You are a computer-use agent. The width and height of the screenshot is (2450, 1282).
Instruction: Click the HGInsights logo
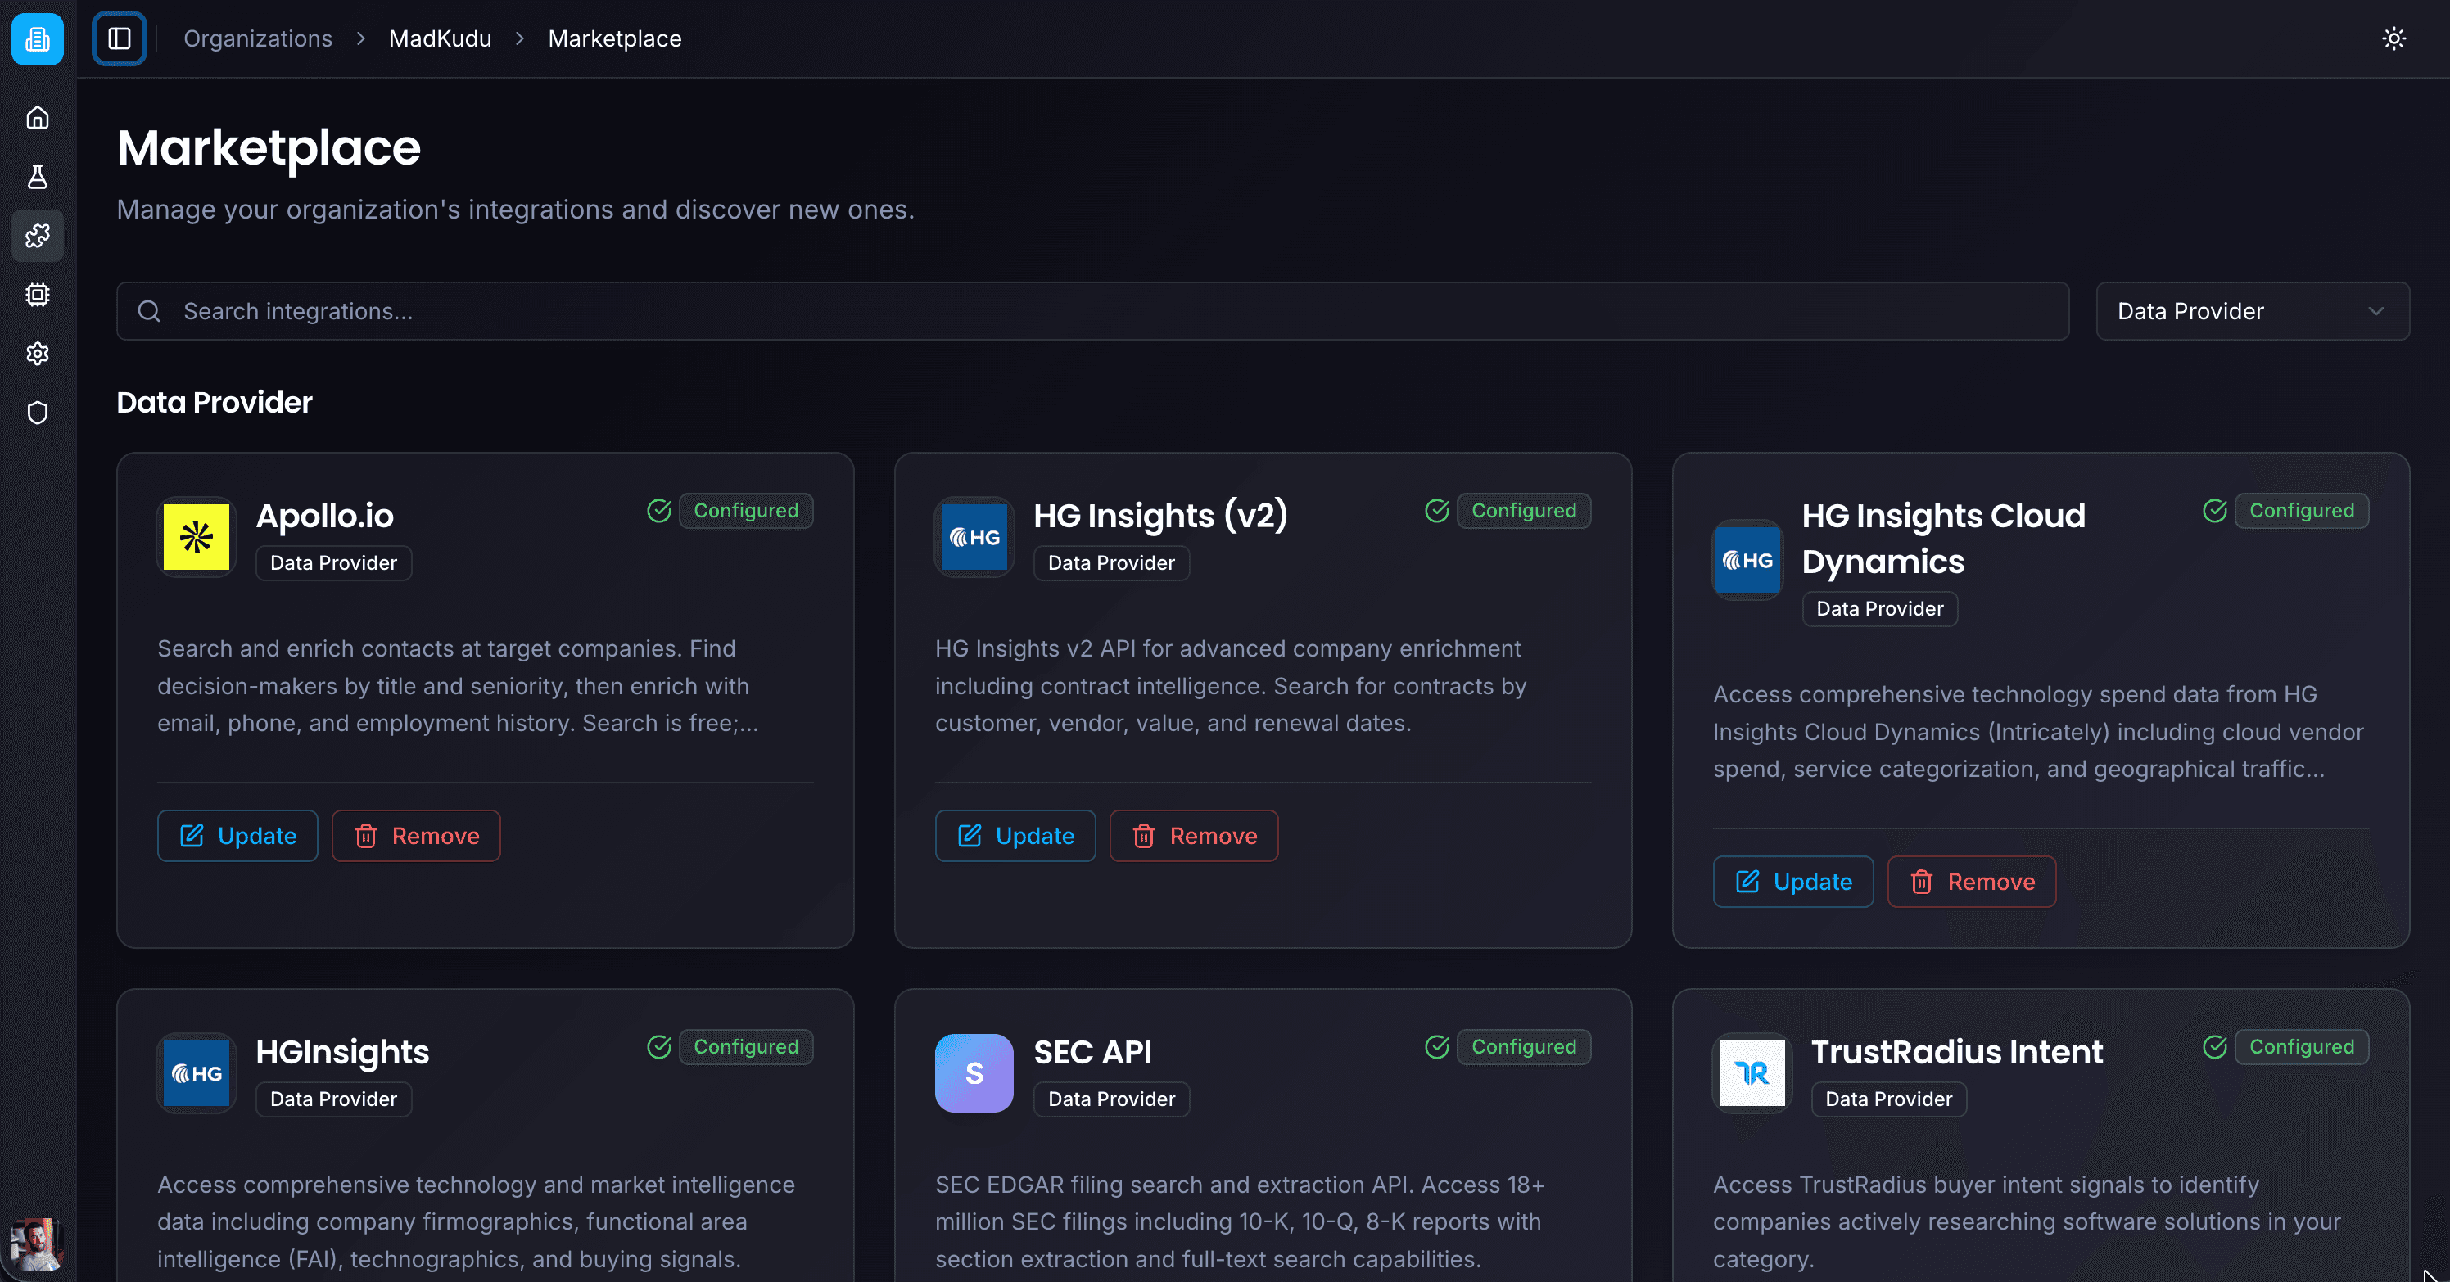tap(196, 1074)
